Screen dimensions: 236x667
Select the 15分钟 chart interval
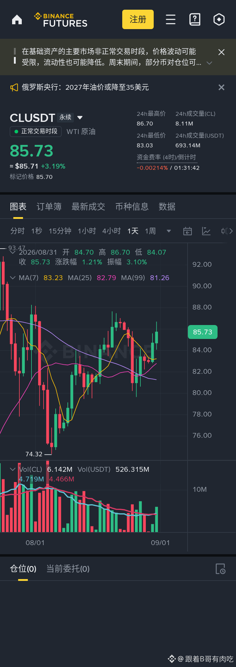pos(60,231)
